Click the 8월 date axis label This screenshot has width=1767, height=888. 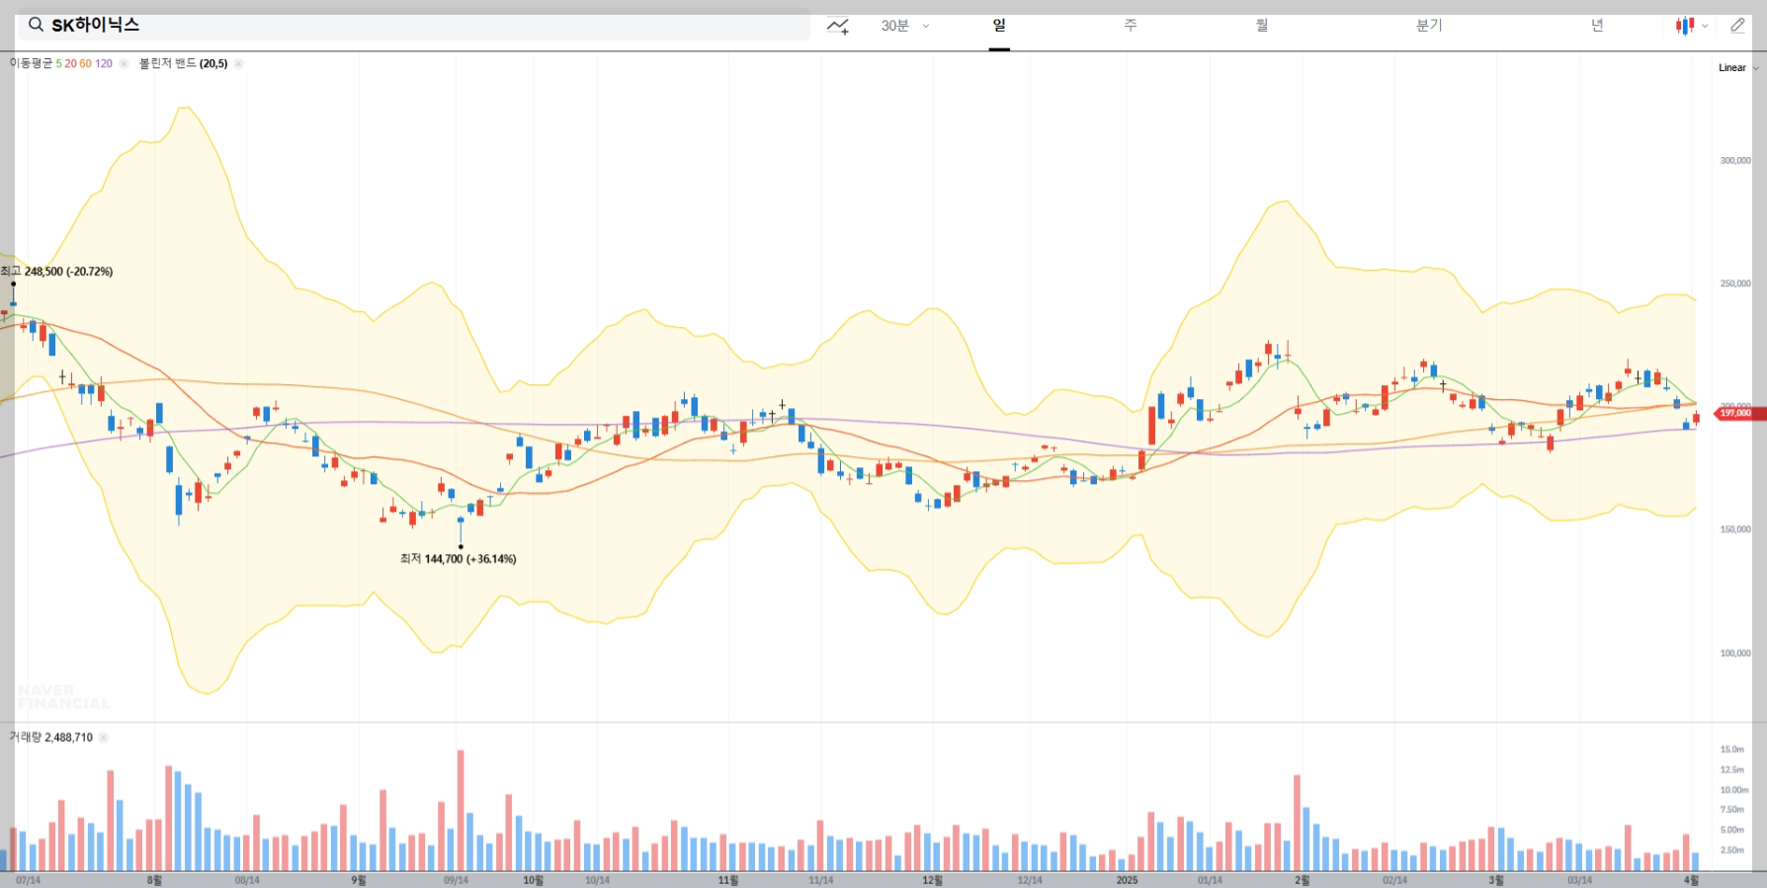(x=154, y=880)
